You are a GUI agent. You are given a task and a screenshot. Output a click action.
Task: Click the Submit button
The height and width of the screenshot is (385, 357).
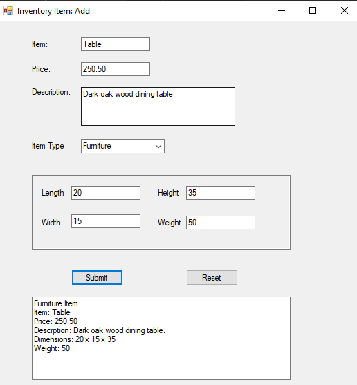(97, 278)
